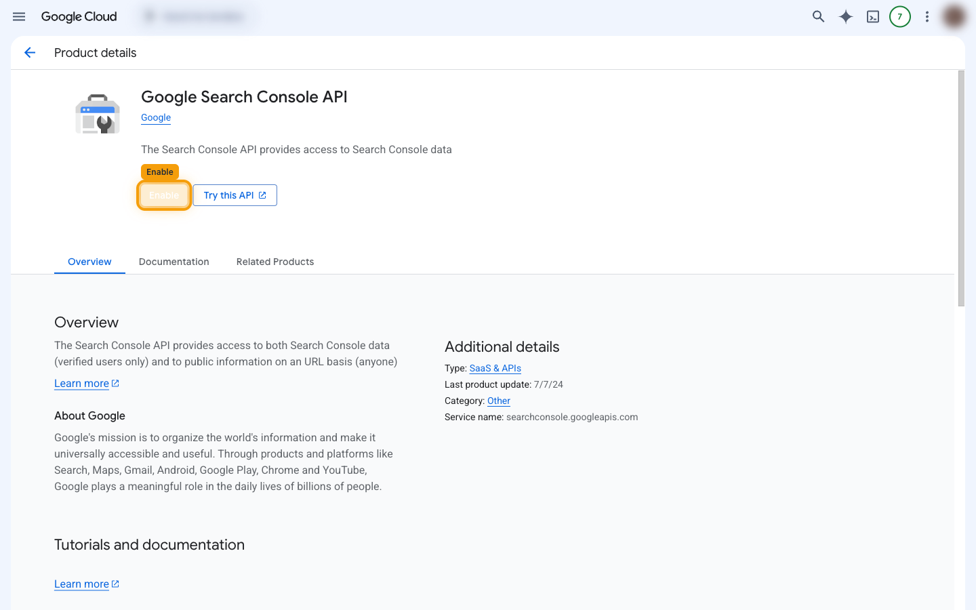Open the Other category link
976x610 pixels.
coord(499,401)
